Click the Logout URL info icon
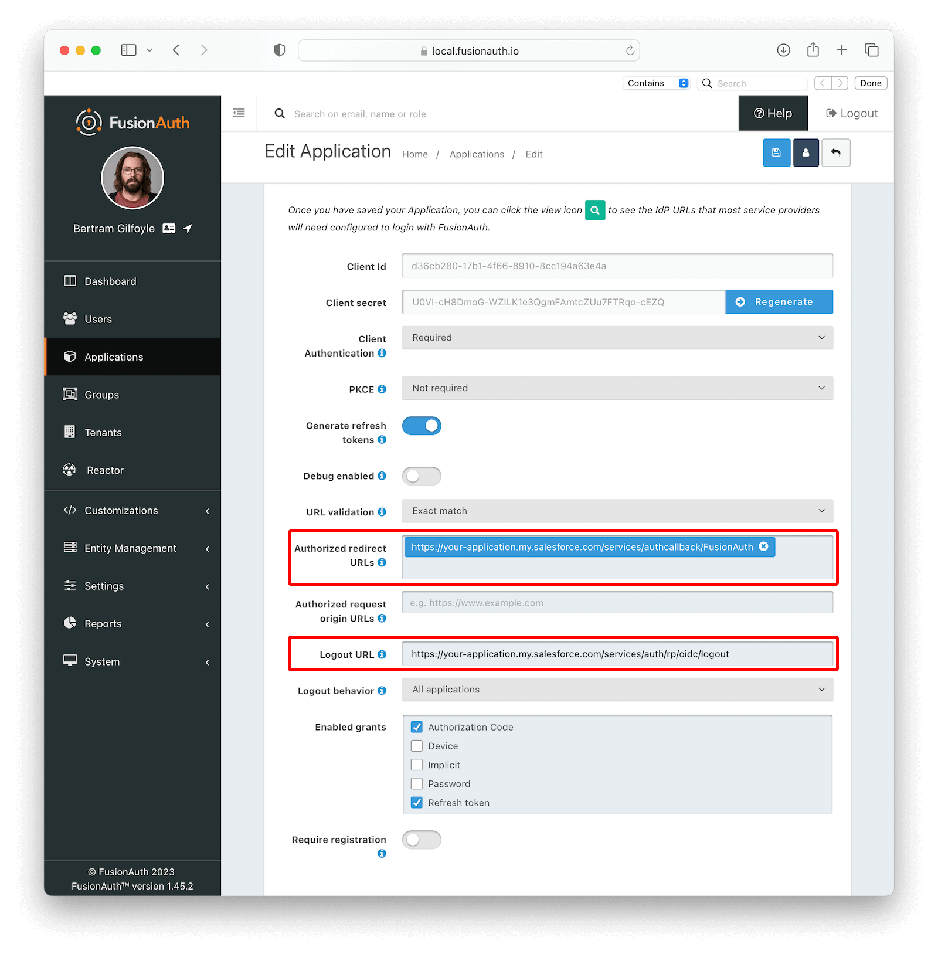 click(382, 654)
